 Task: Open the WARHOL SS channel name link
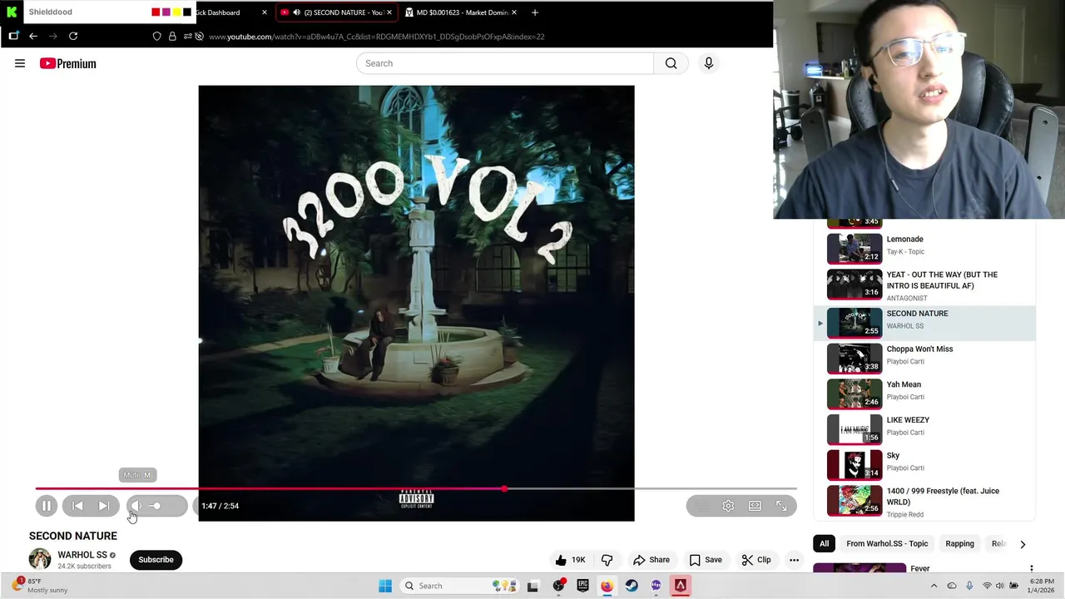pos(82,555)
